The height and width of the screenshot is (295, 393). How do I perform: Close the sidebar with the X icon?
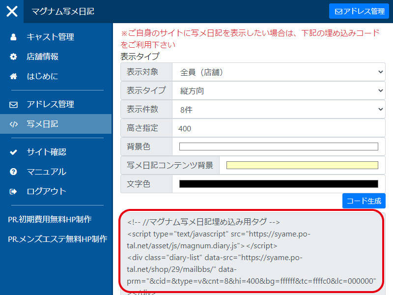(12, 11)
